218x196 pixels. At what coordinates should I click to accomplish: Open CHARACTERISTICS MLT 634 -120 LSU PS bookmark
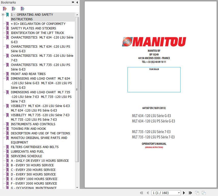point(40,49)
